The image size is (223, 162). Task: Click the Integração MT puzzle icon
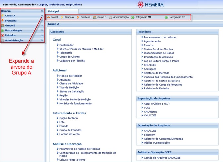tap(133, 17)
